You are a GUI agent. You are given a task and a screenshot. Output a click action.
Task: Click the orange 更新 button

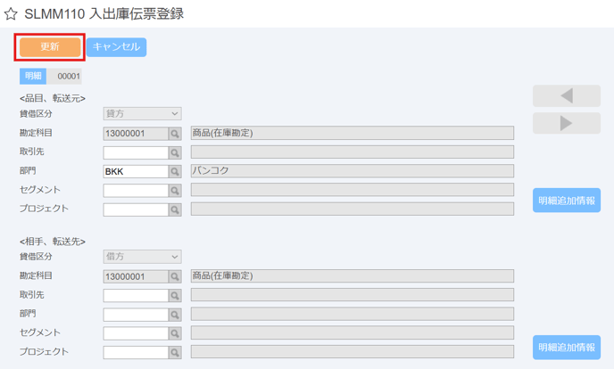(50, 47)
